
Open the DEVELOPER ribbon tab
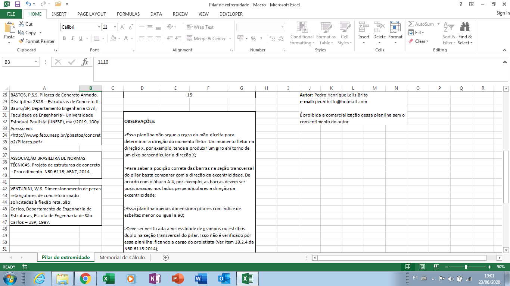pyautogui.click(x=231, y=14)
